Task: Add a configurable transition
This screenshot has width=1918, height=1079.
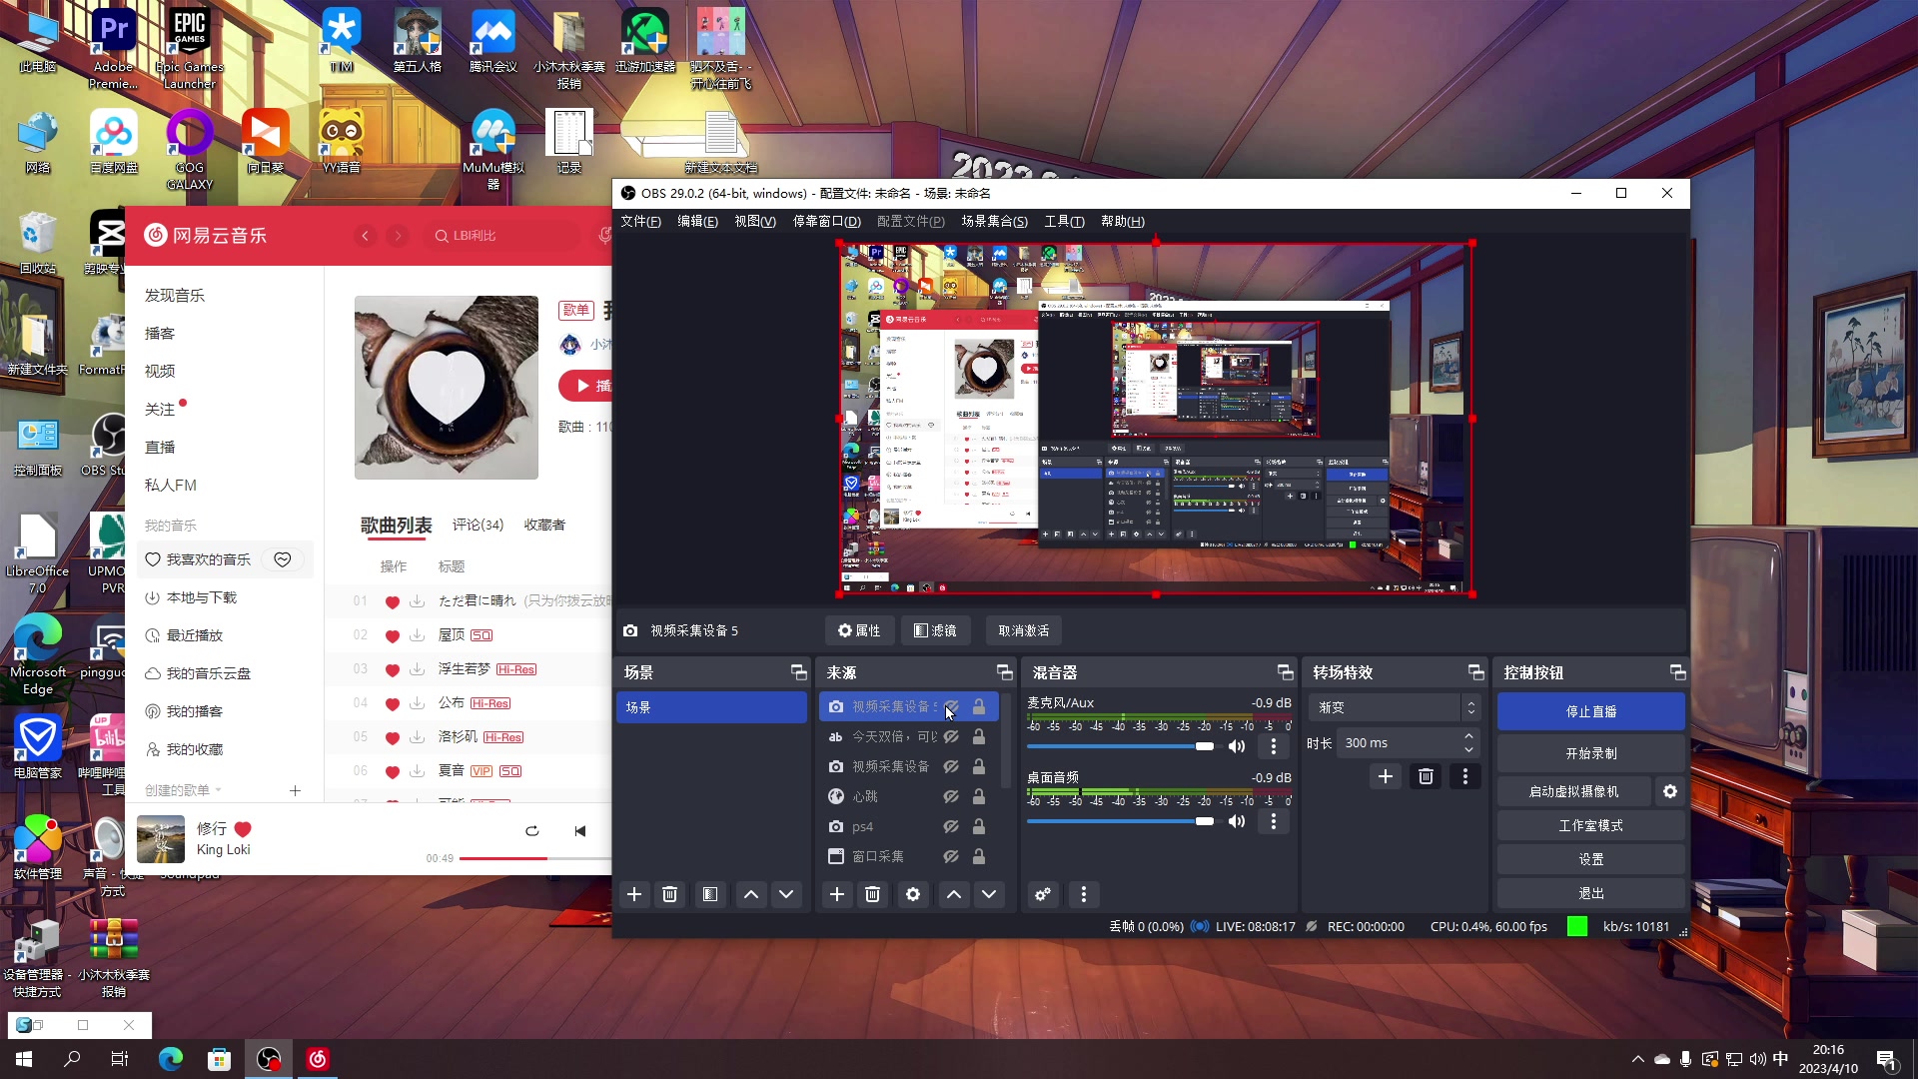Action: (1386, 776)
